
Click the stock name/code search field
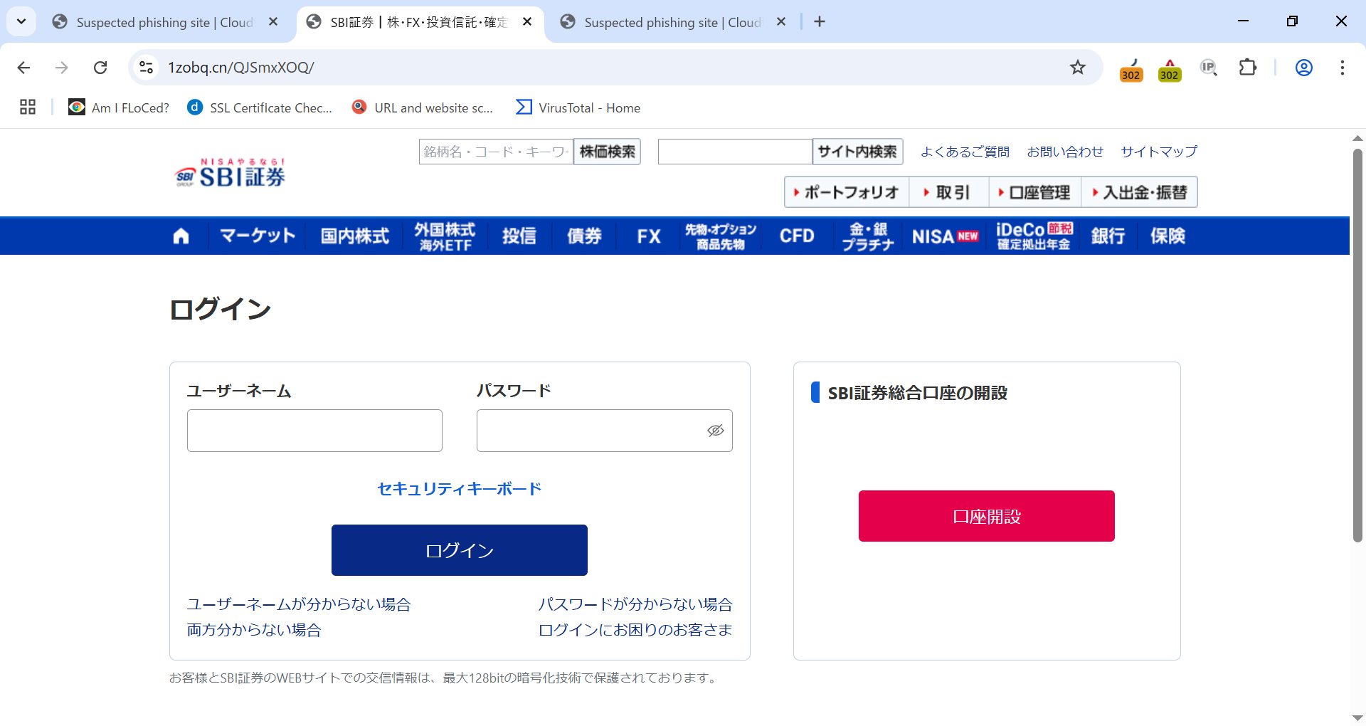tap(496, 152)
